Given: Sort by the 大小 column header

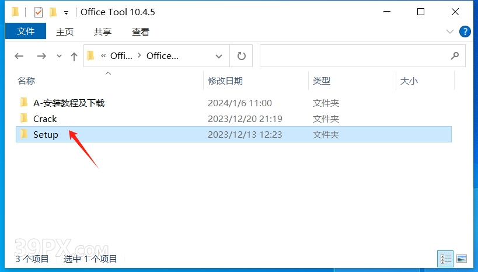Looking at the screenshot, I should (409, 81).
